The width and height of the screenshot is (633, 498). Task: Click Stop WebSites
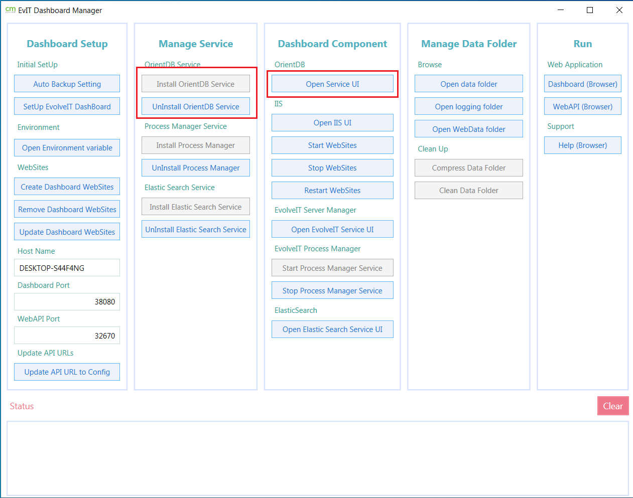click(x=332, y=168)
